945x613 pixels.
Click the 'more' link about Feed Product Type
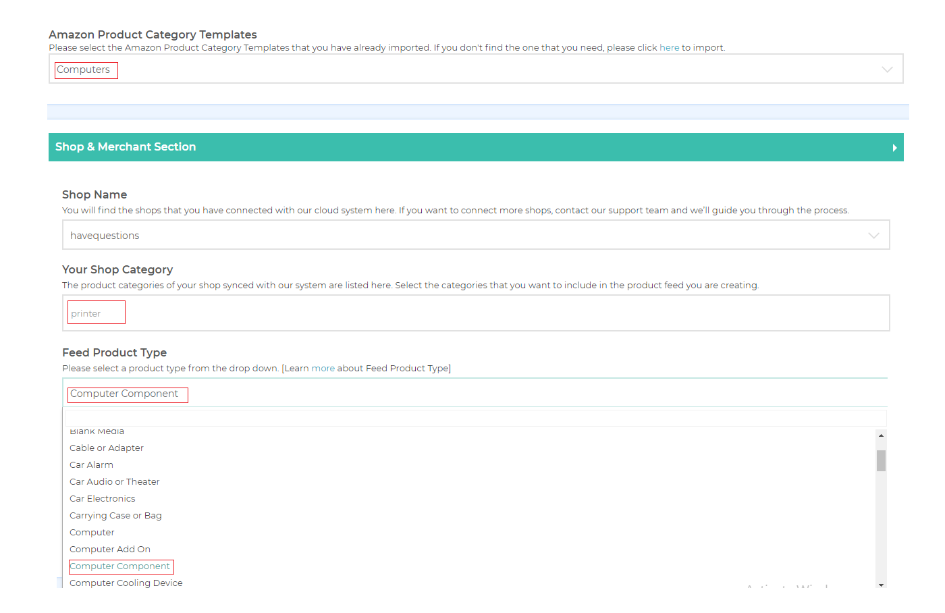(323, 369)
